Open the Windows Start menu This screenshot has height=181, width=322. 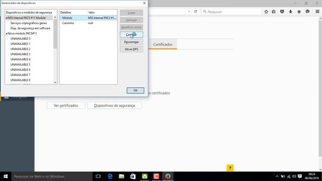(x=6, y=176)
